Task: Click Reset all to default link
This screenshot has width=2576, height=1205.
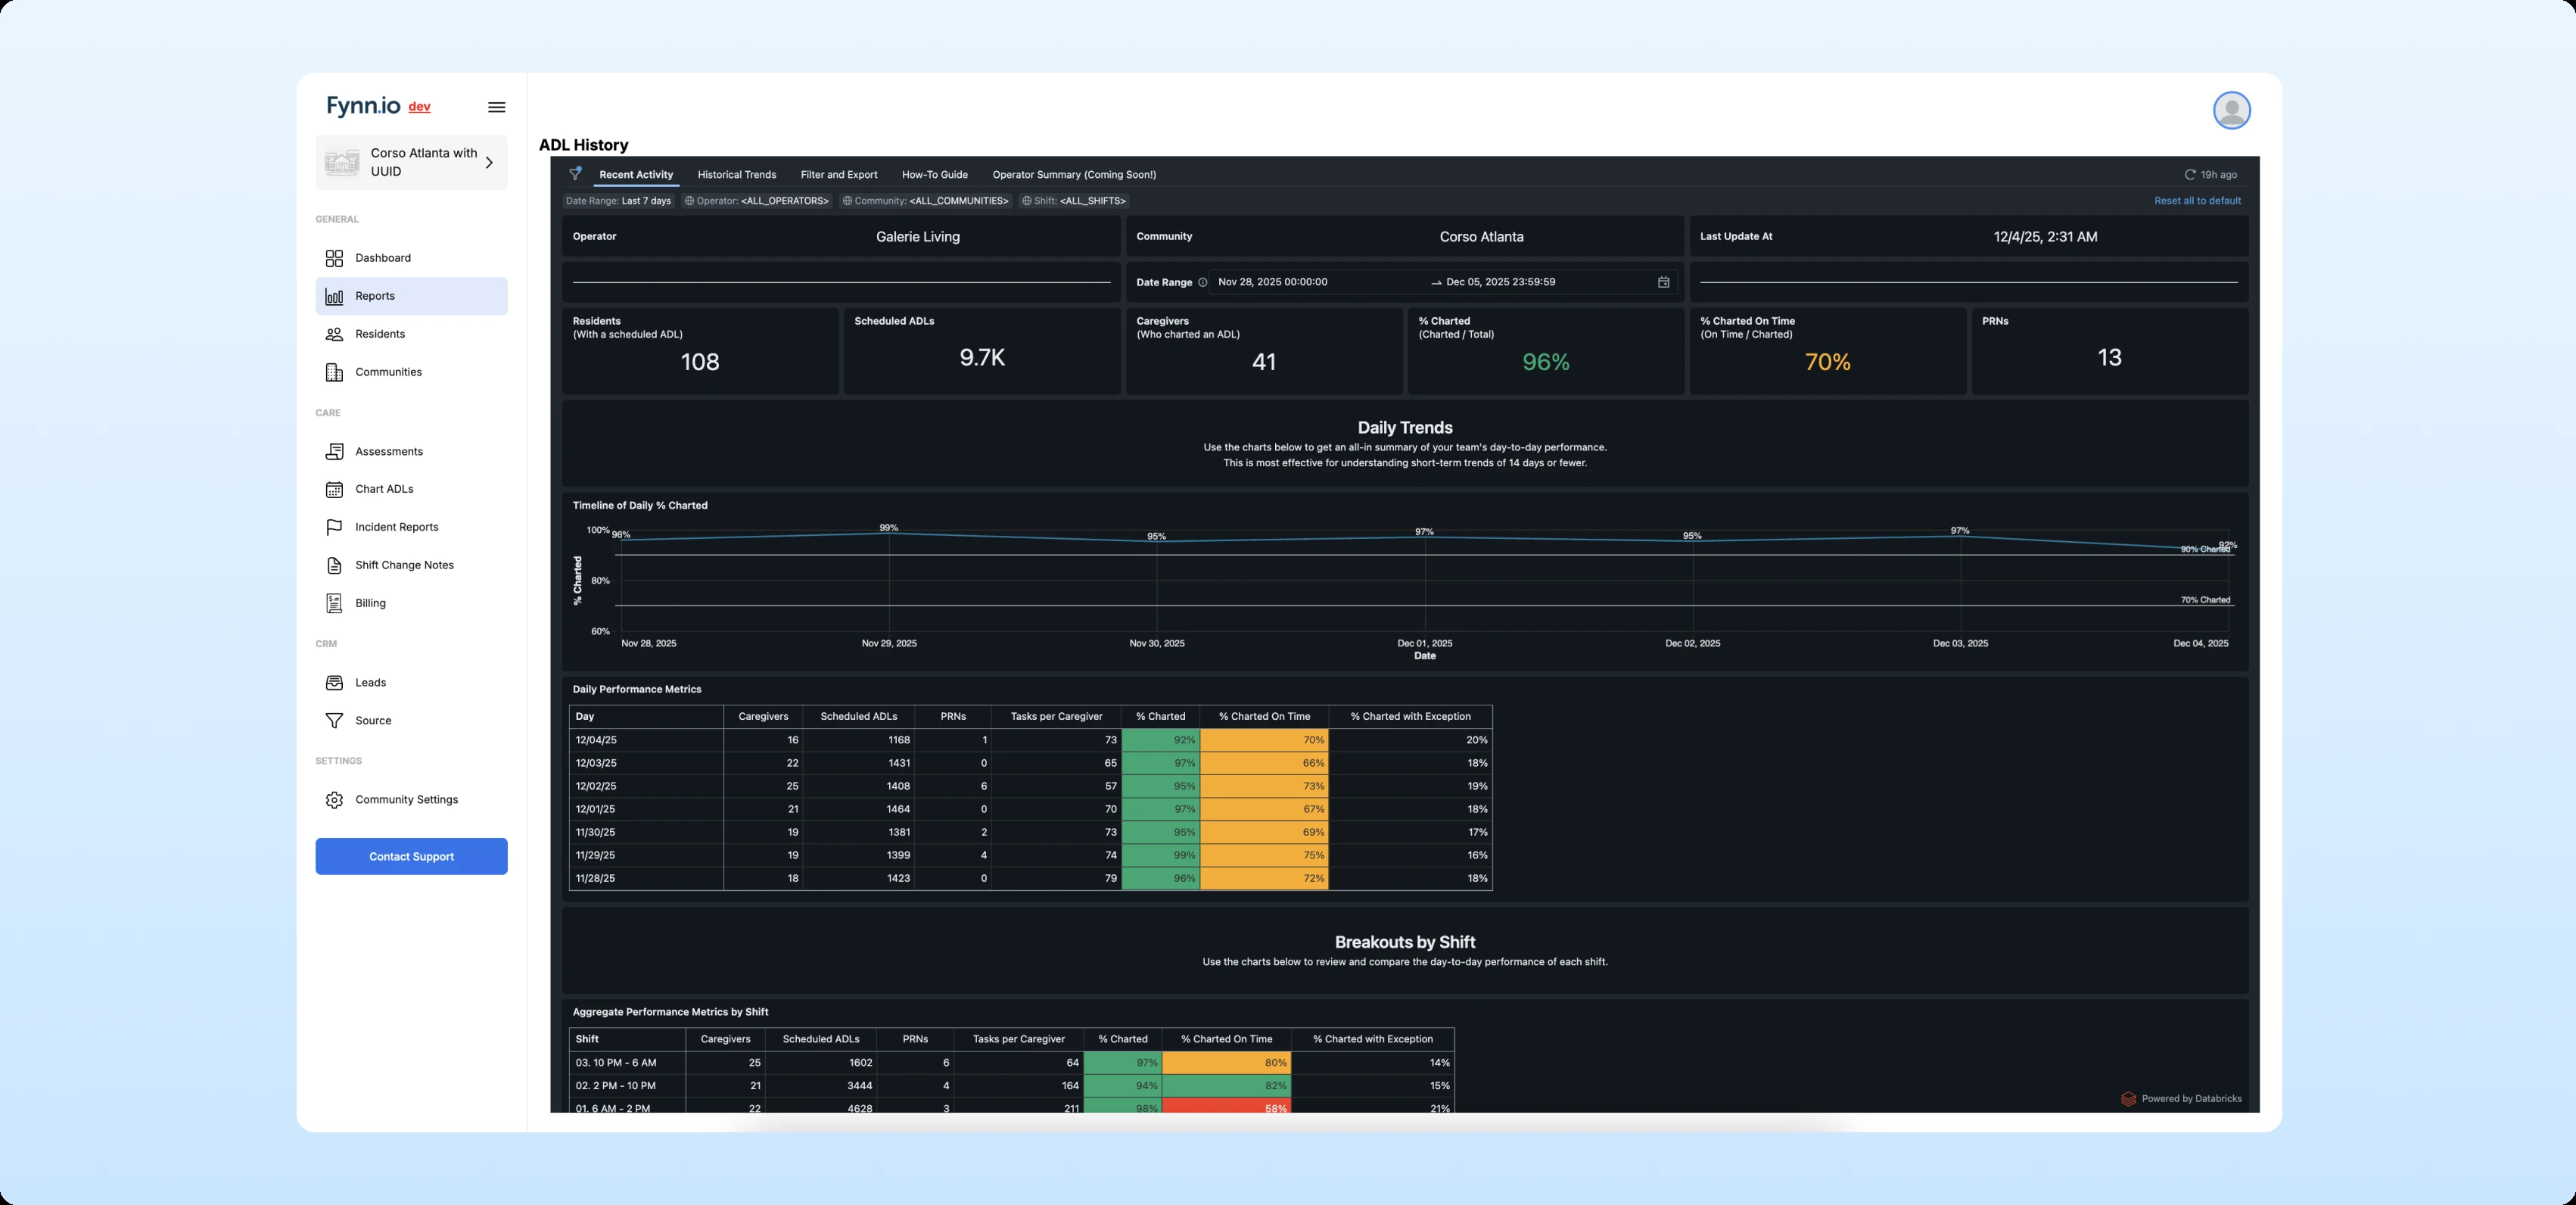Action: tap(2196, 201)
